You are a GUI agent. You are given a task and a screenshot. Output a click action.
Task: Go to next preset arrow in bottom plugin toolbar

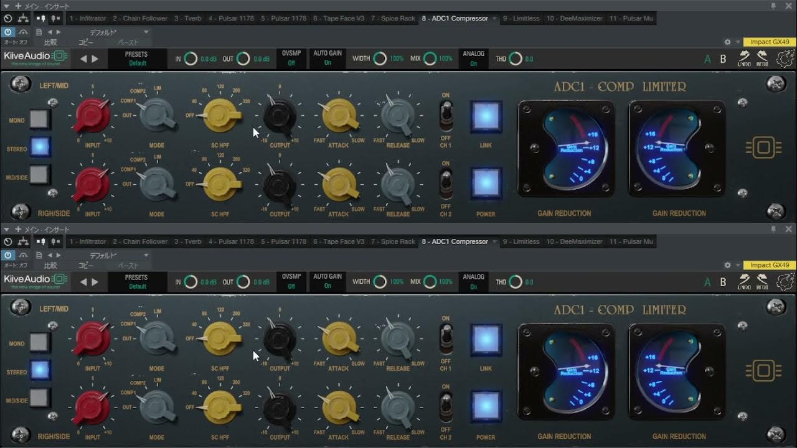[95, 282]
